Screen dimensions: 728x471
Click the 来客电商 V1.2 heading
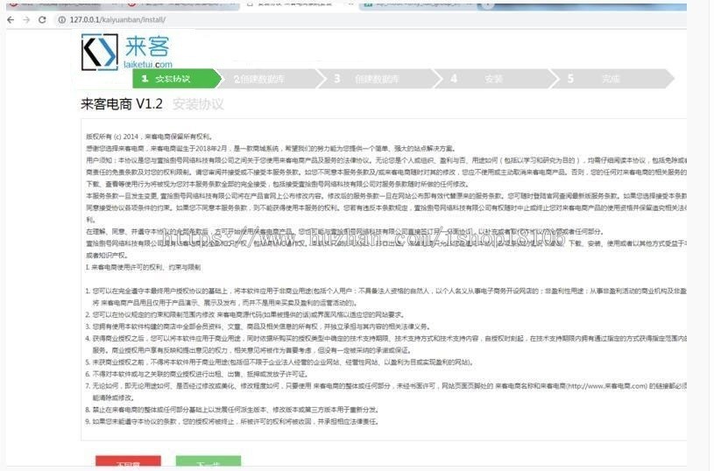[122, 104]
